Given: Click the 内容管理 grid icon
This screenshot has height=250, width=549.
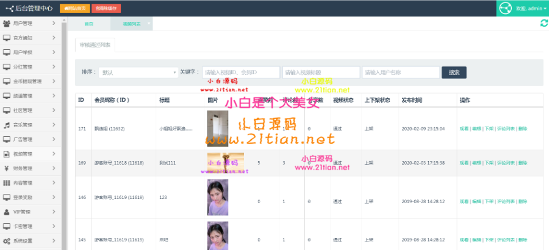Looking at the screenshot, I should click(x=7, y=182).
